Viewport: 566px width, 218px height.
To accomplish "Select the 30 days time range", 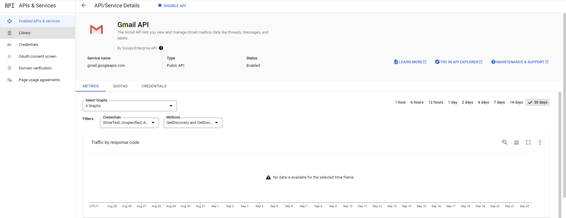I will coord(537,102).
